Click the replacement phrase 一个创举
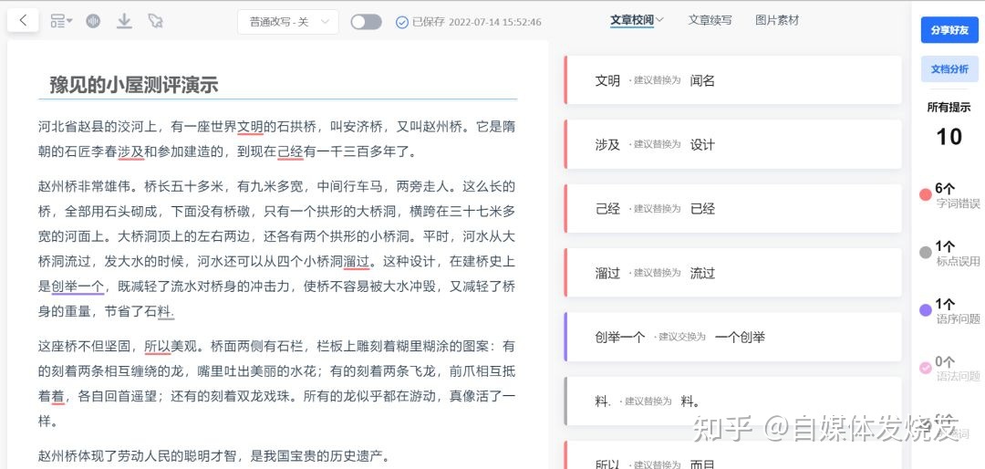 (740, 337)
